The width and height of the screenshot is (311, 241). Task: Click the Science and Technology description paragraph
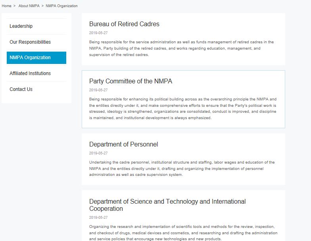(183, 233)
